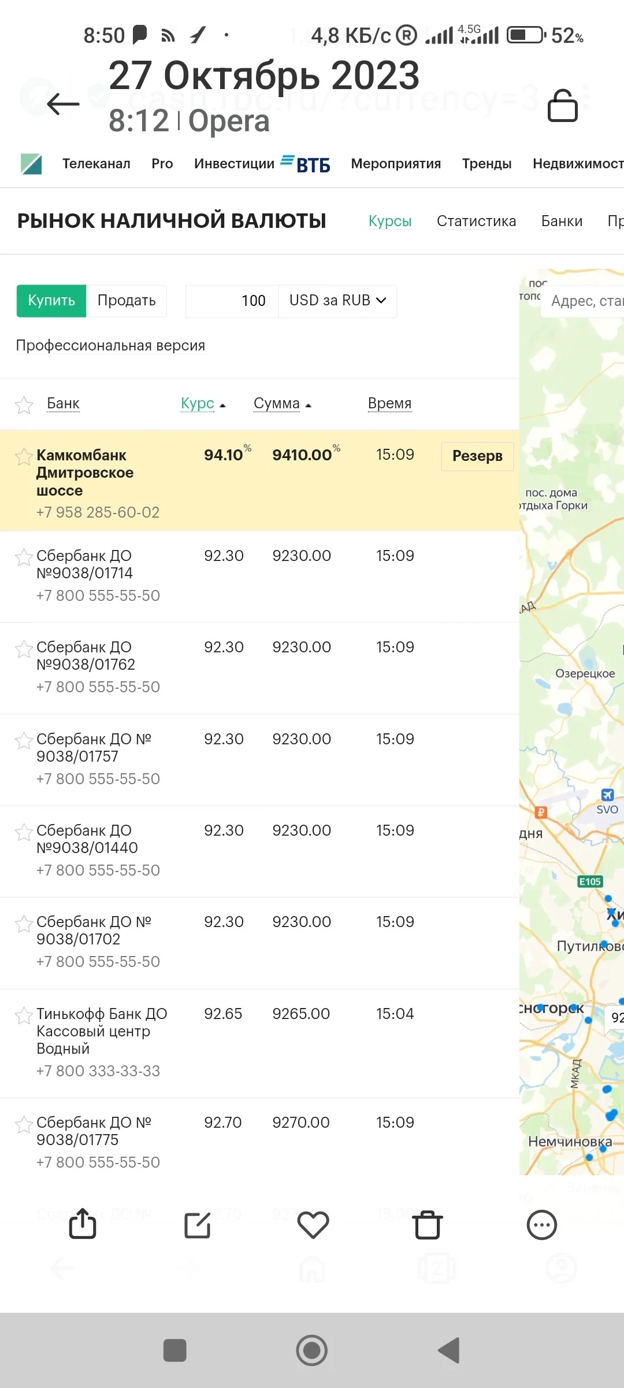Tap the back arrow in the gallery header
The height and width of the screenshot is (1388, 624).
coord(63,104)
